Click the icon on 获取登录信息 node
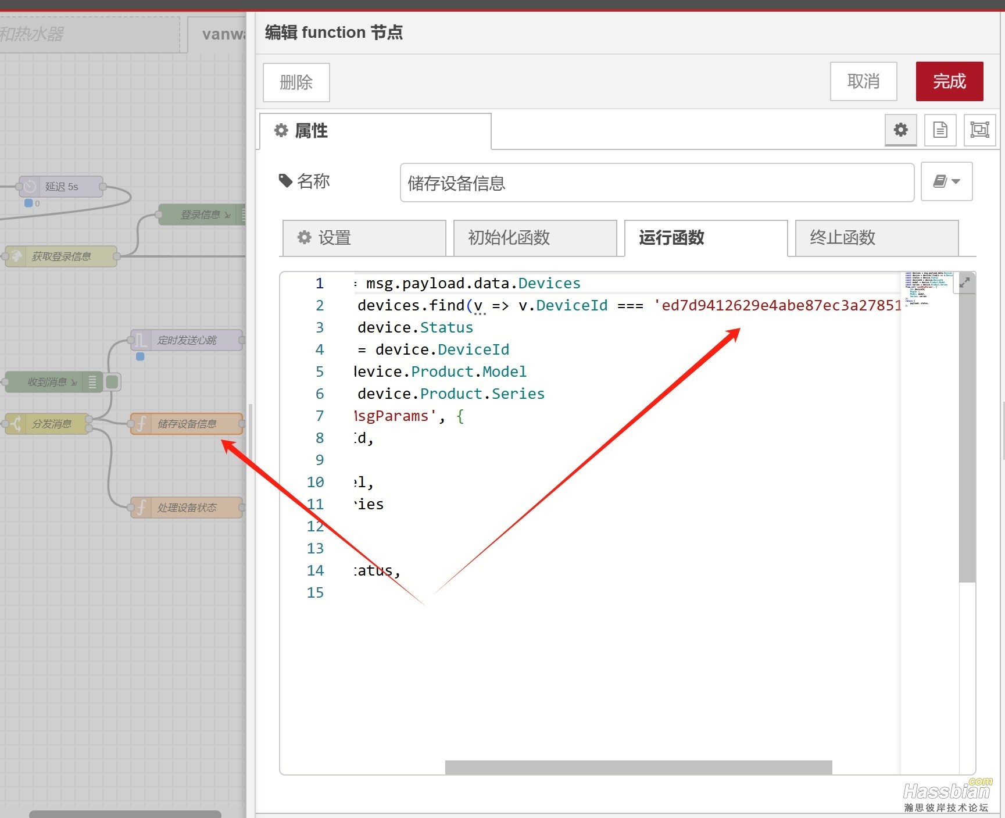 click(x=16, y=256)
